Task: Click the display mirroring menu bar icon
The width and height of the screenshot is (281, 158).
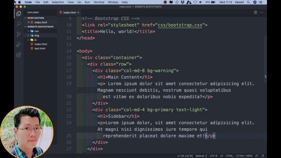Action: click(171, 2)
